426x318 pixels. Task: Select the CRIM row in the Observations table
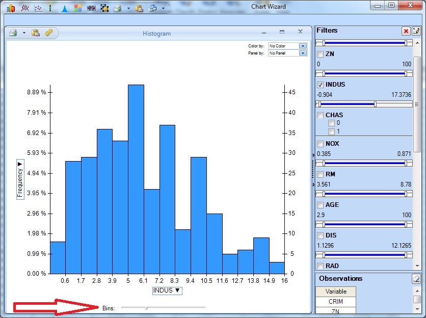tap(335, 302)
